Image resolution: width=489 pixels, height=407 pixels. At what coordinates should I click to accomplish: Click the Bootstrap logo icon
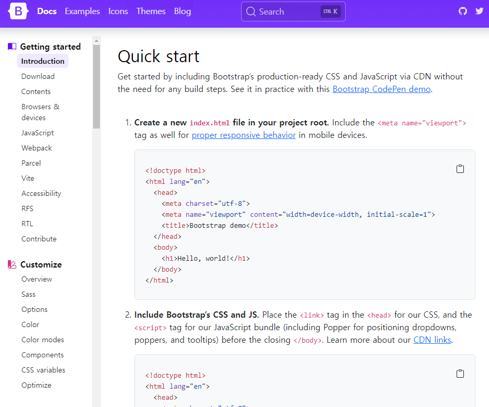(x=18, y=11)
